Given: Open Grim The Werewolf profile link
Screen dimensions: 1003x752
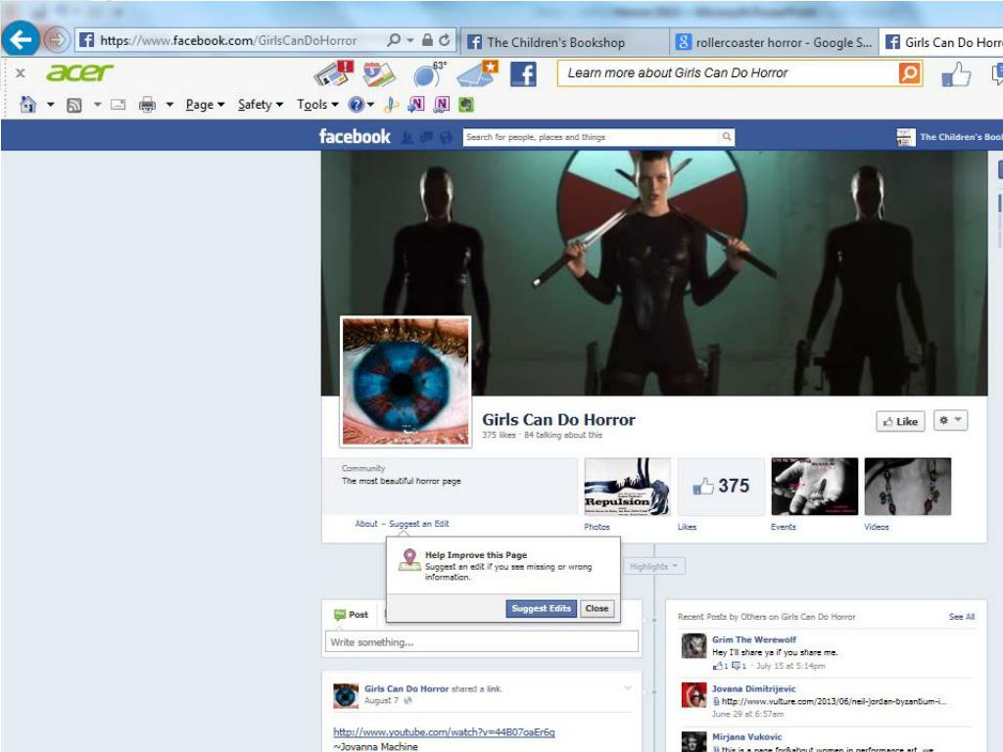Looking at the screenshot, I should 754,639.
